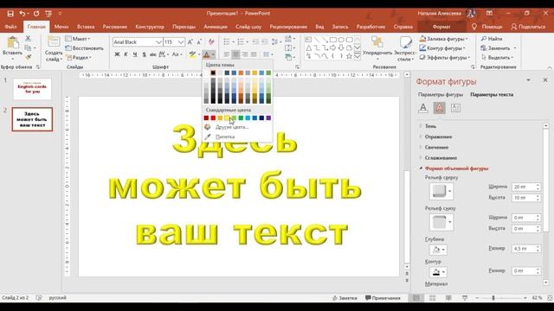Open the font size 115 dropdown

pyautogui.click(x=181, y=42)
